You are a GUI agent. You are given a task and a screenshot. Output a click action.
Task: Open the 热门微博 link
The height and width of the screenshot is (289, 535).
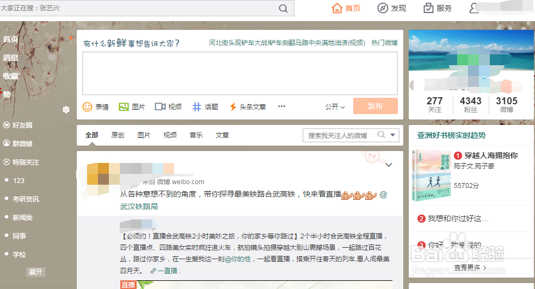click(384, 43)
